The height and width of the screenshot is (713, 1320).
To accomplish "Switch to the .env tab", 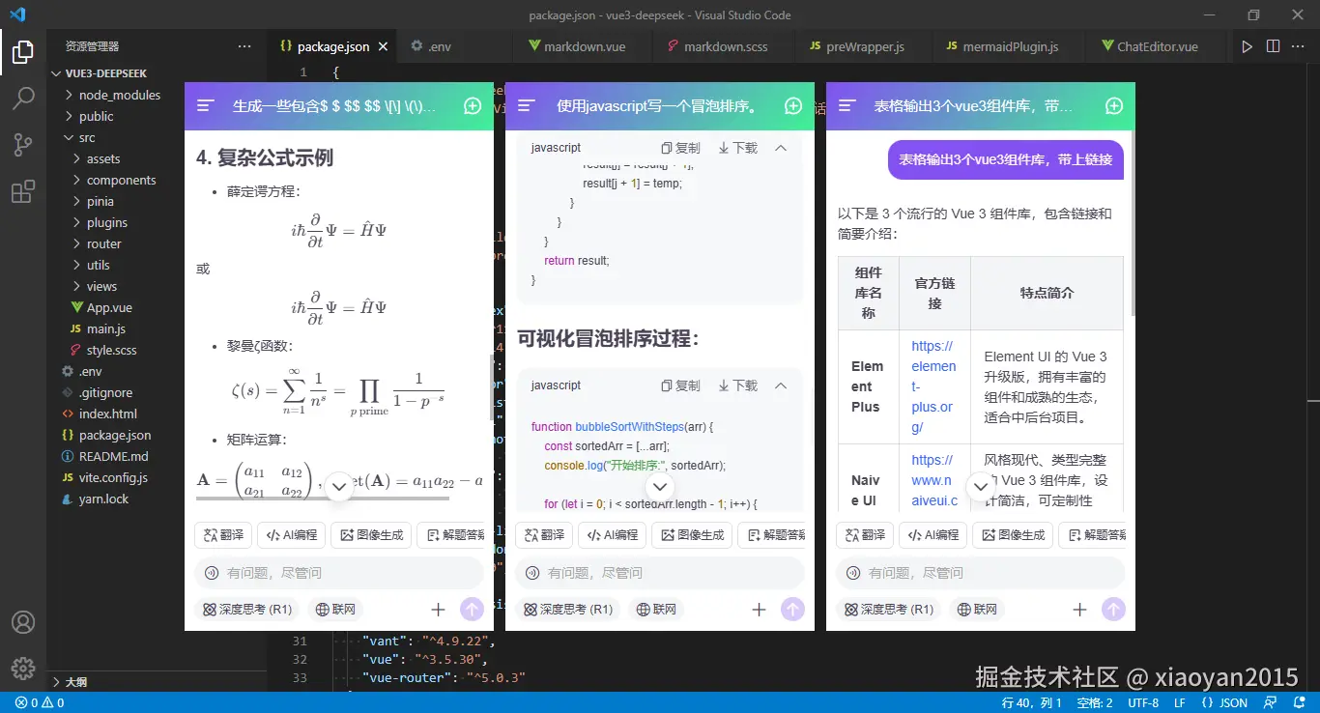I will click(x=429, y=45).
